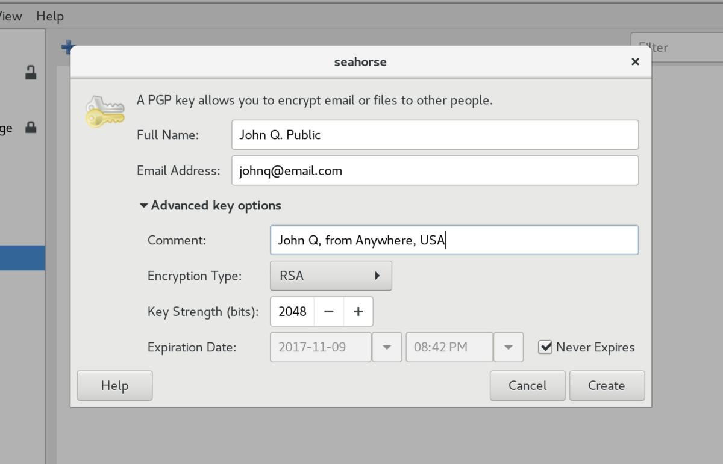Image resolution: width=723 pixels, height=464 pixels.
Task: Click the Create button
Action: (x=607, y=385)
